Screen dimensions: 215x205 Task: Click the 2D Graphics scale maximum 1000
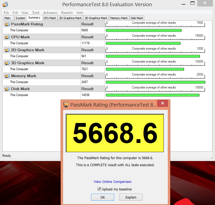pyautogui.click(x=200, y=49)
